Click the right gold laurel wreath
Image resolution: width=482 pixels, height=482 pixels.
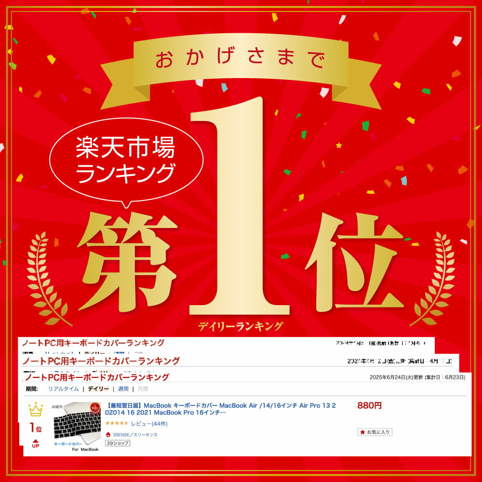click(434, 279)
